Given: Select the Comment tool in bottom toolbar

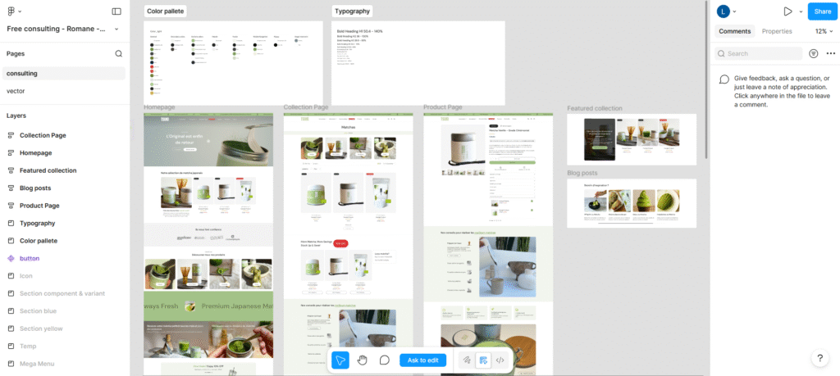Looking at the screenshot, I should point(384,360).
